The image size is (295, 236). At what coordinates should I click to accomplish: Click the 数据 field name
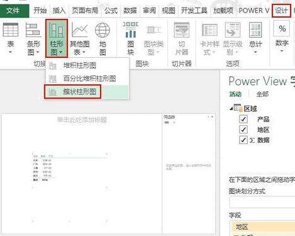pyautogui.click(x=264, y=140)
